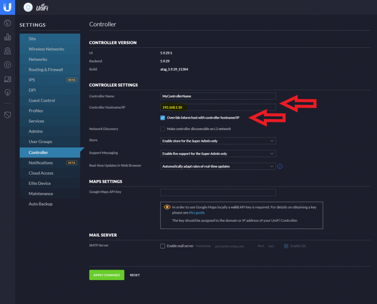Open IPS settings
Screen dimensions: 377x304
tap(50, 80)
